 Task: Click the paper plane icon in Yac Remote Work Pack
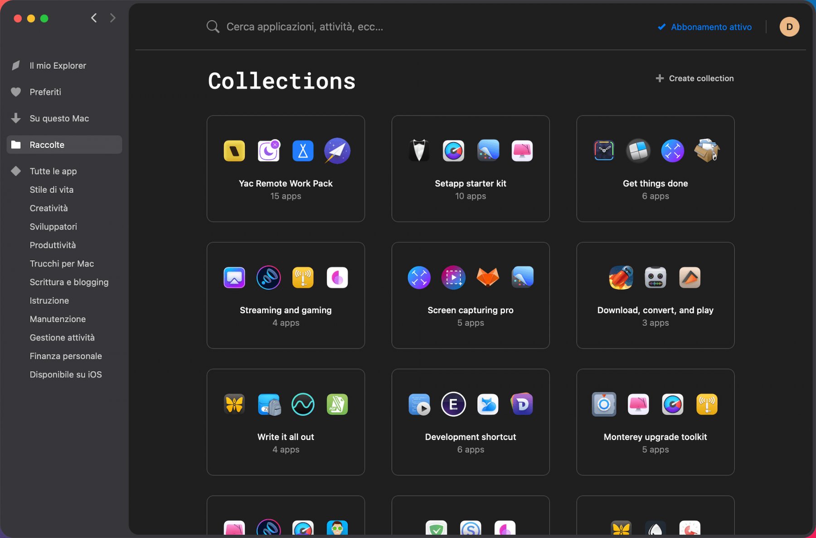click(x=337, y=151)
